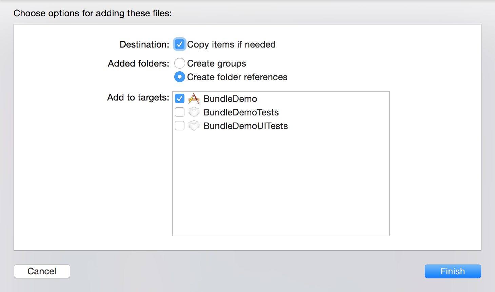Click the Finish button
The width and height of the screenshot is (495, 292).
(453, 271)
